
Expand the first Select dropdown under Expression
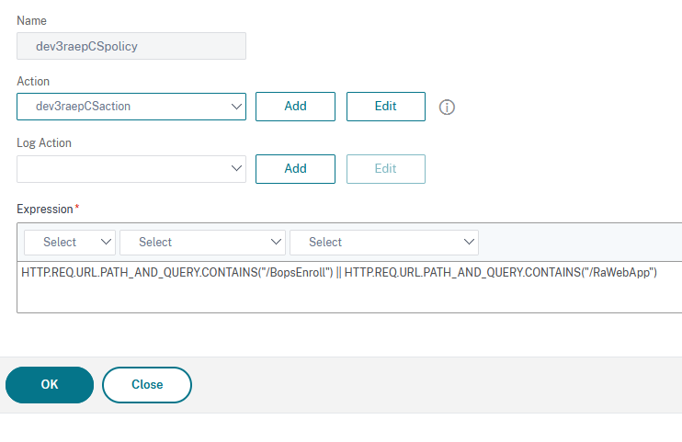[x=70, y=243]
